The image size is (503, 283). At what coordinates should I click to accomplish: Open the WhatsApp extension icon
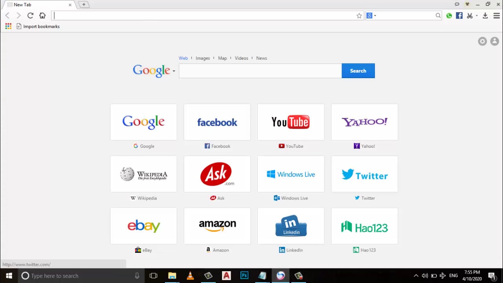tap(449, 16)
